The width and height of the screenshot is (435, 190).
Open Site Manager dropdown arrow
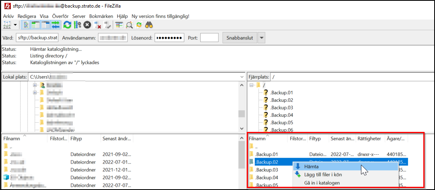tap(15, 25)
